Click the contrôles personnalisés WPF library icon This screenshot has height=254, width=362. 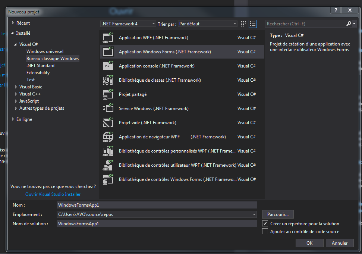(x=108, y=151)
